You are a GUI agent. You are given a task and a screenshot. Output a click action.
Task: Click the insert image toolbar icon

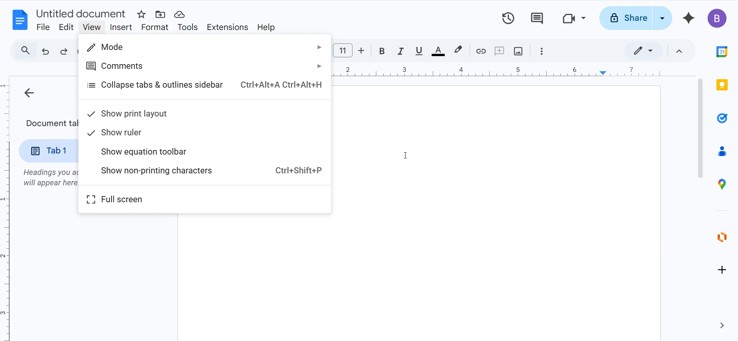518,51
